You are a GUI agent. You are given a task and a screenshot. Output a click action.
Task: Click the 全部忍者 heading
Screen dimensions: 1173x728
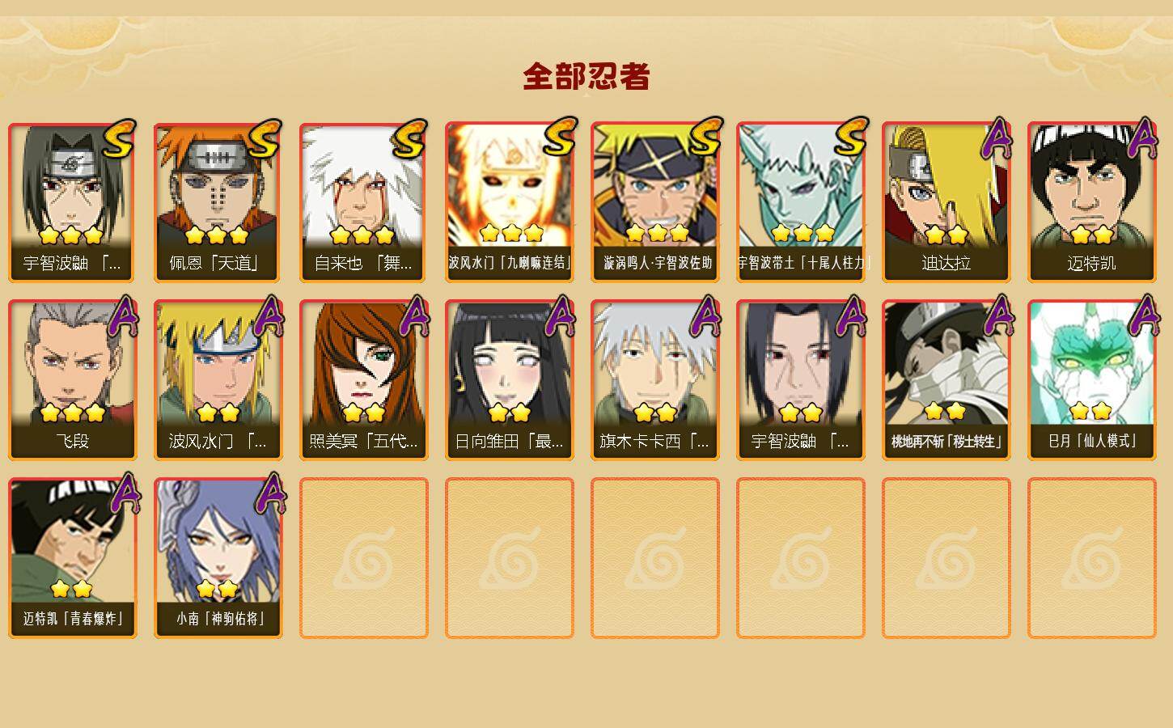pyautogui.click(x=586, y=77)
